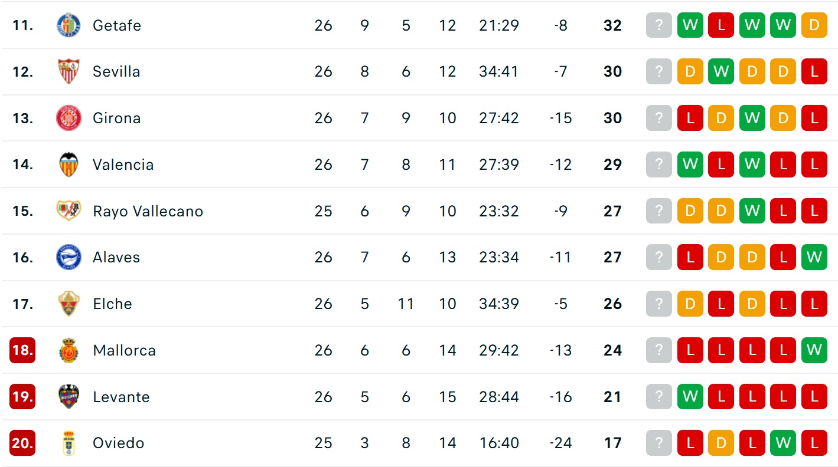Click the Rayo Vallecano crest

[69, 211]
